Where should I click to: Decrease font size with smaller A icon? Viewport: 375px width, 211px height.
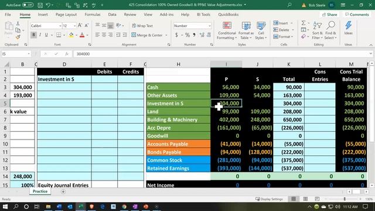pos(87,25)
